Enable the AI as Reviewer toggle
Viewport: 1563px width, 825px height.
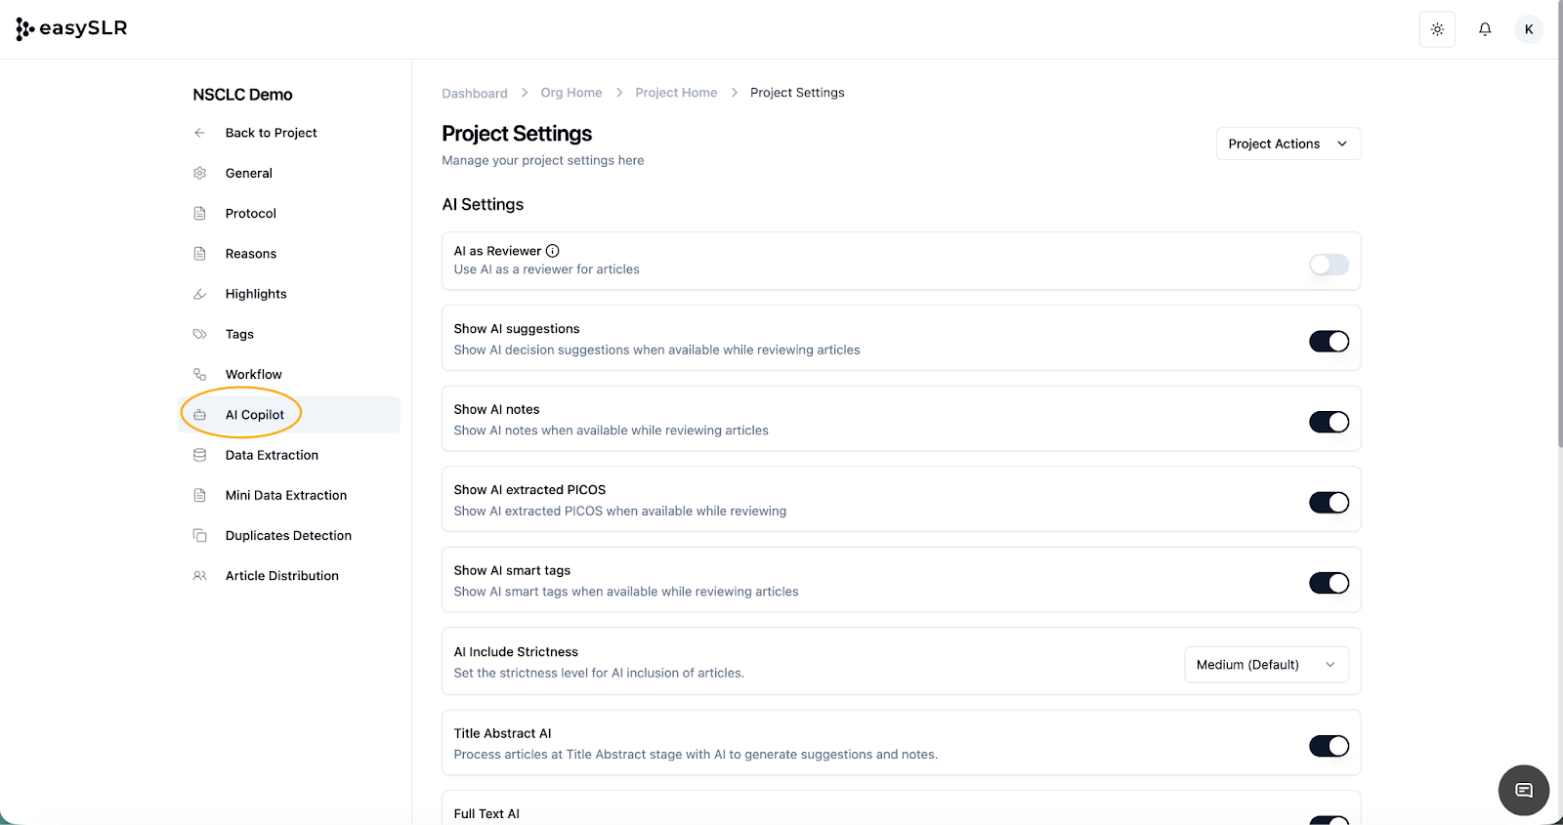[1329, 265]
